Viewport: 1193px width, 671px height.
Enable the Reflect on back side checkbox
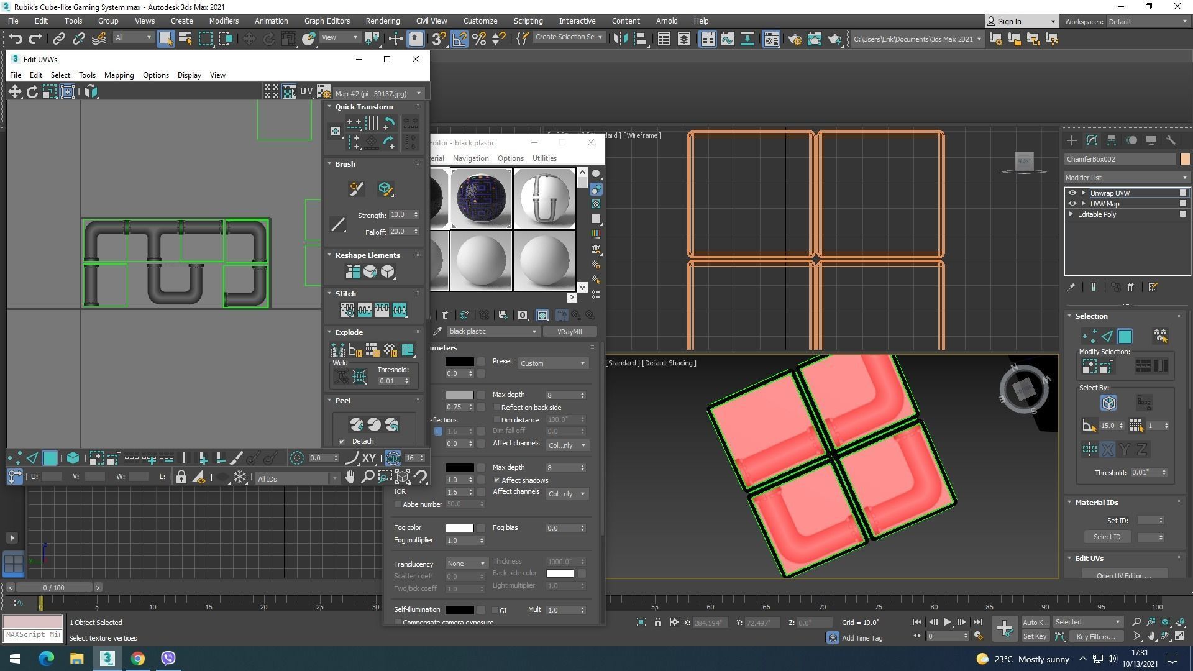coord(497,408)
